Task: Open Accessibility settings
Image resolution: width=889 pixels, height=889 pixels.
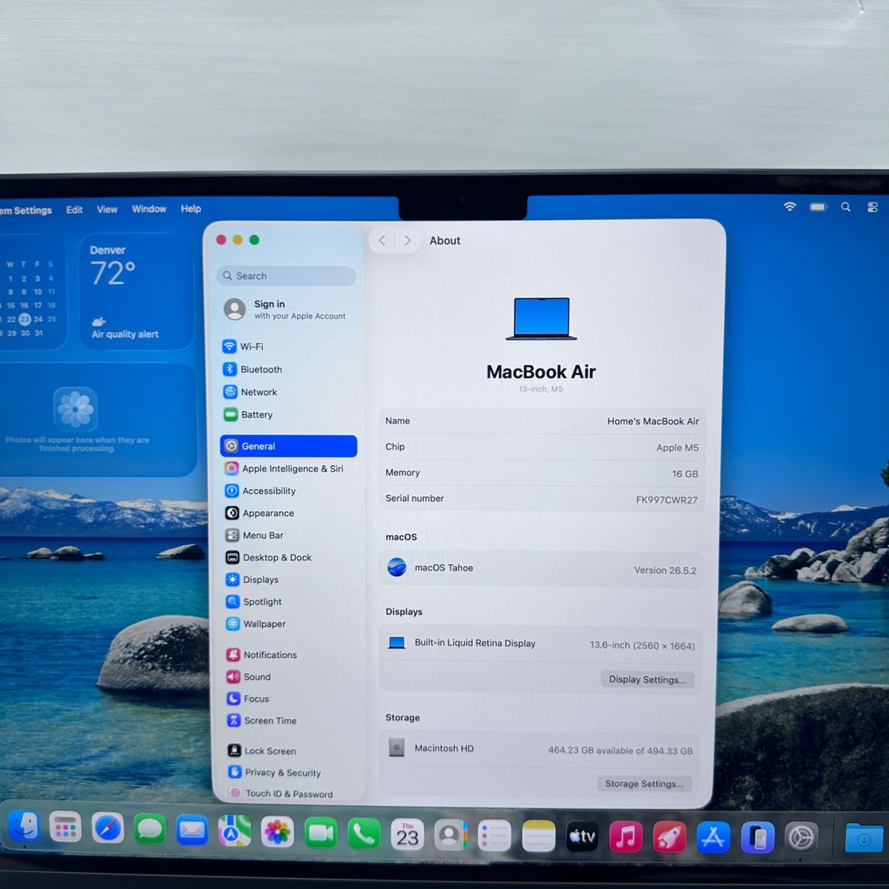Action: click(288, 490)
